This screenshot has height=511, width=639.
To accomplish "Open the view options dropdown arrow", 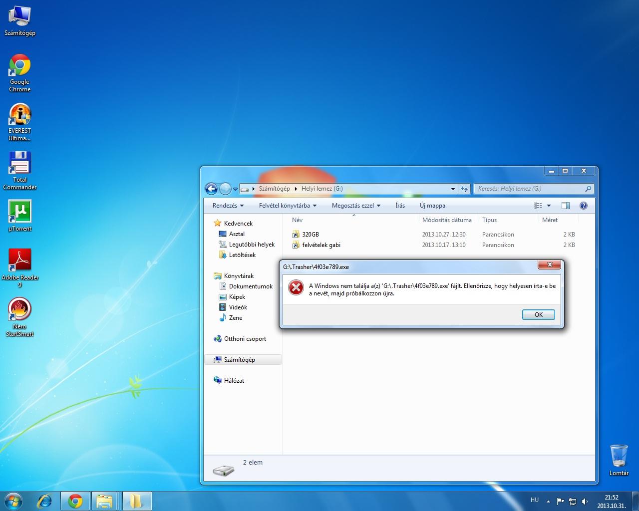I will [x=549, y=206].
